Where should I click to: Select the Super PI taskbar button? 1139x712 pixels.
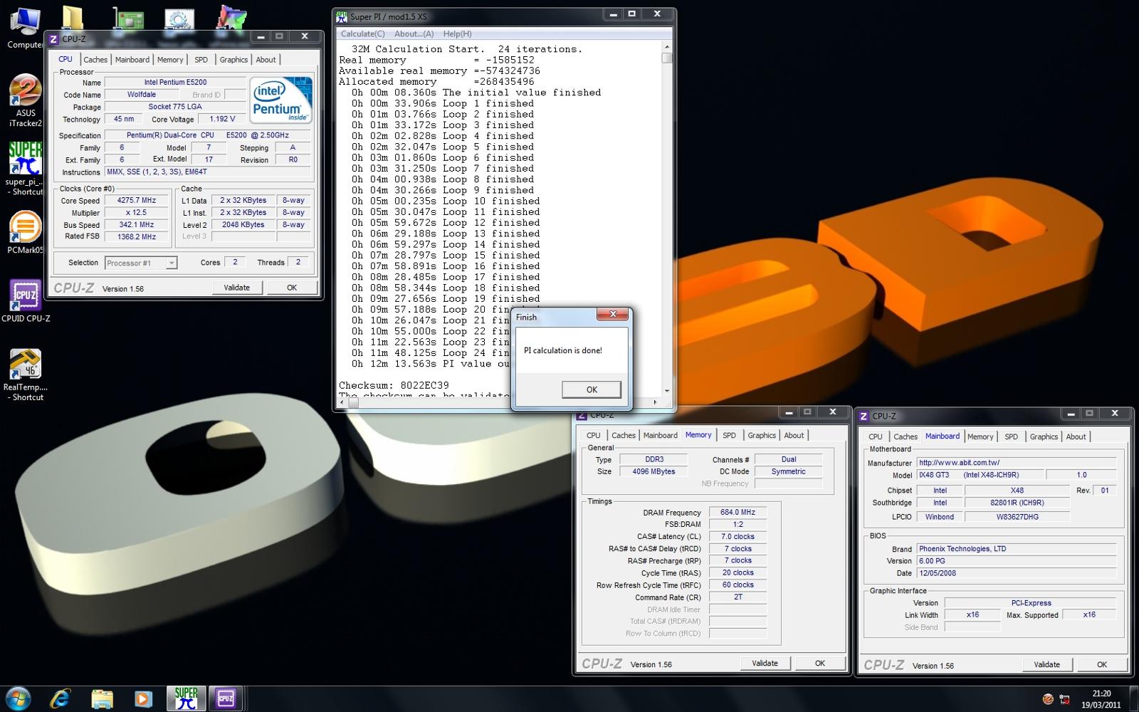click(187, 698)
